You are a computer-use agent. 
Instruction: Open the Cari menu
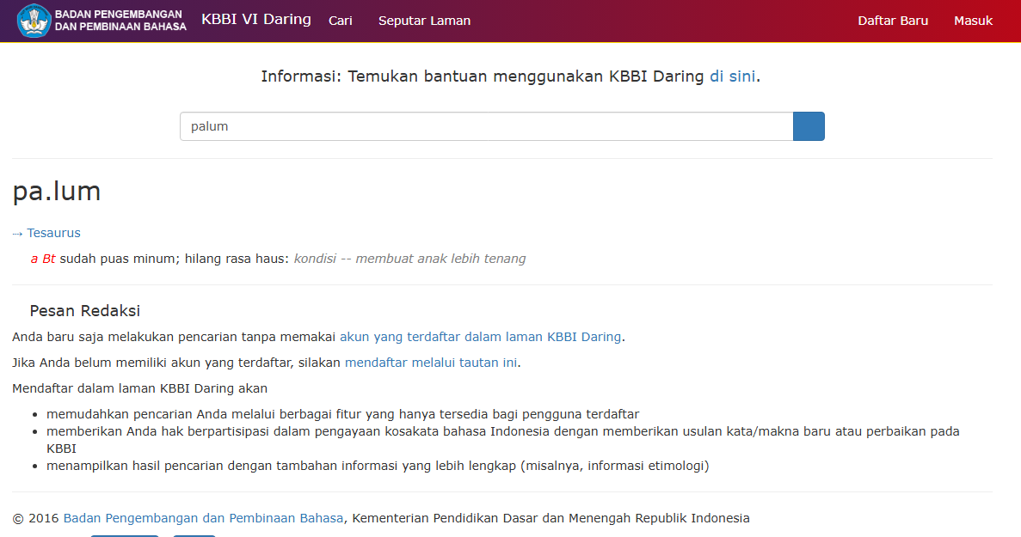pyautogui.click(x=341, y=21)
